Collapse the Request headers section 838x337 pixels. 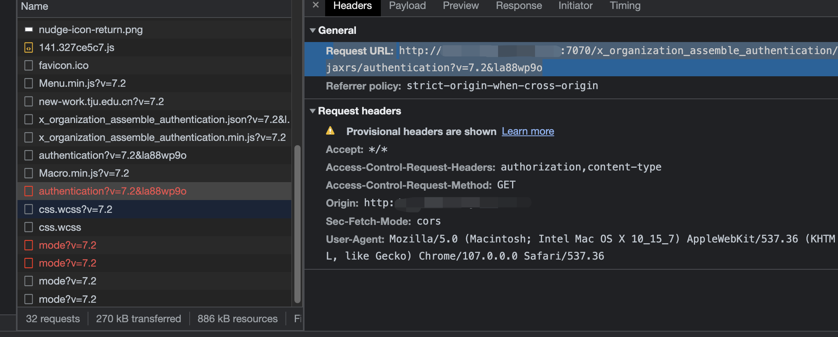pyautogui.click(x=313, y=111)
